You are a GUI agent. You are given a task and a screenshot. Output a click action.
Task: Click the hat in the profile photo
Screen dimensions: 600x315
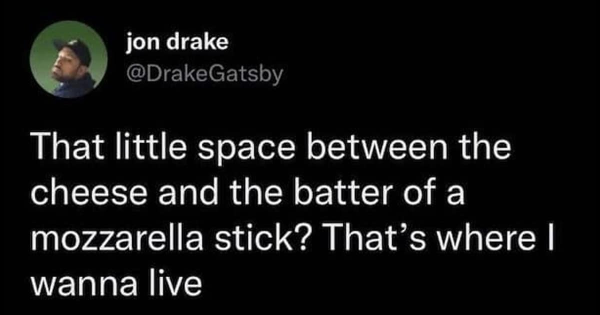[x=73, y=47]
